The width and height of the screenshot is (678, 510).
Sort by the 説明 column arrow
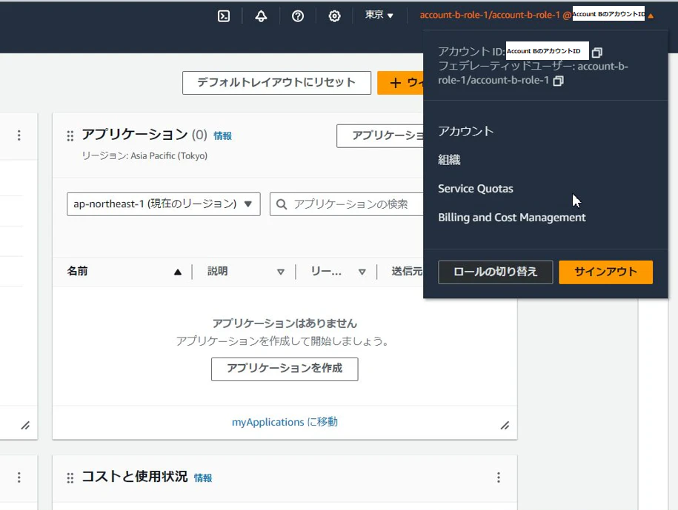(x=281, y=272)
